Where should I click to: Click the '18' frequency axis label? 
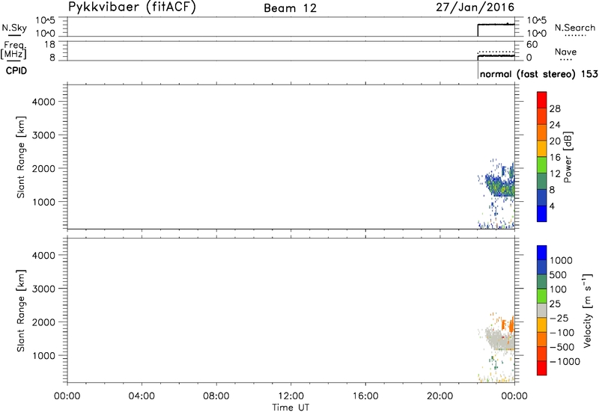tap(49, 45)
